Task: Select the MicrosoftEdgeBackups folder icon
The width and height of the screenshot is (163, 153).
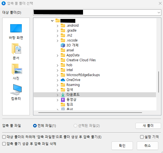Action: [x=63, y=75]
